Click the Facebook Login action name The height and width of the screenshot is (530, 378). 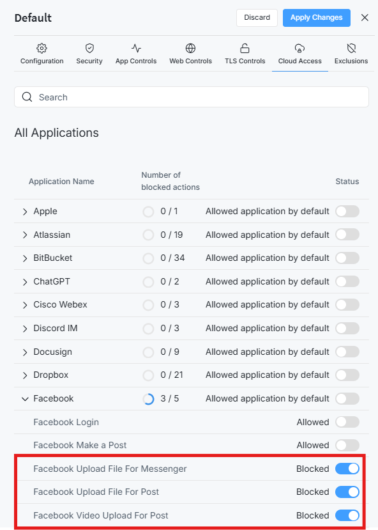[66, 422]
